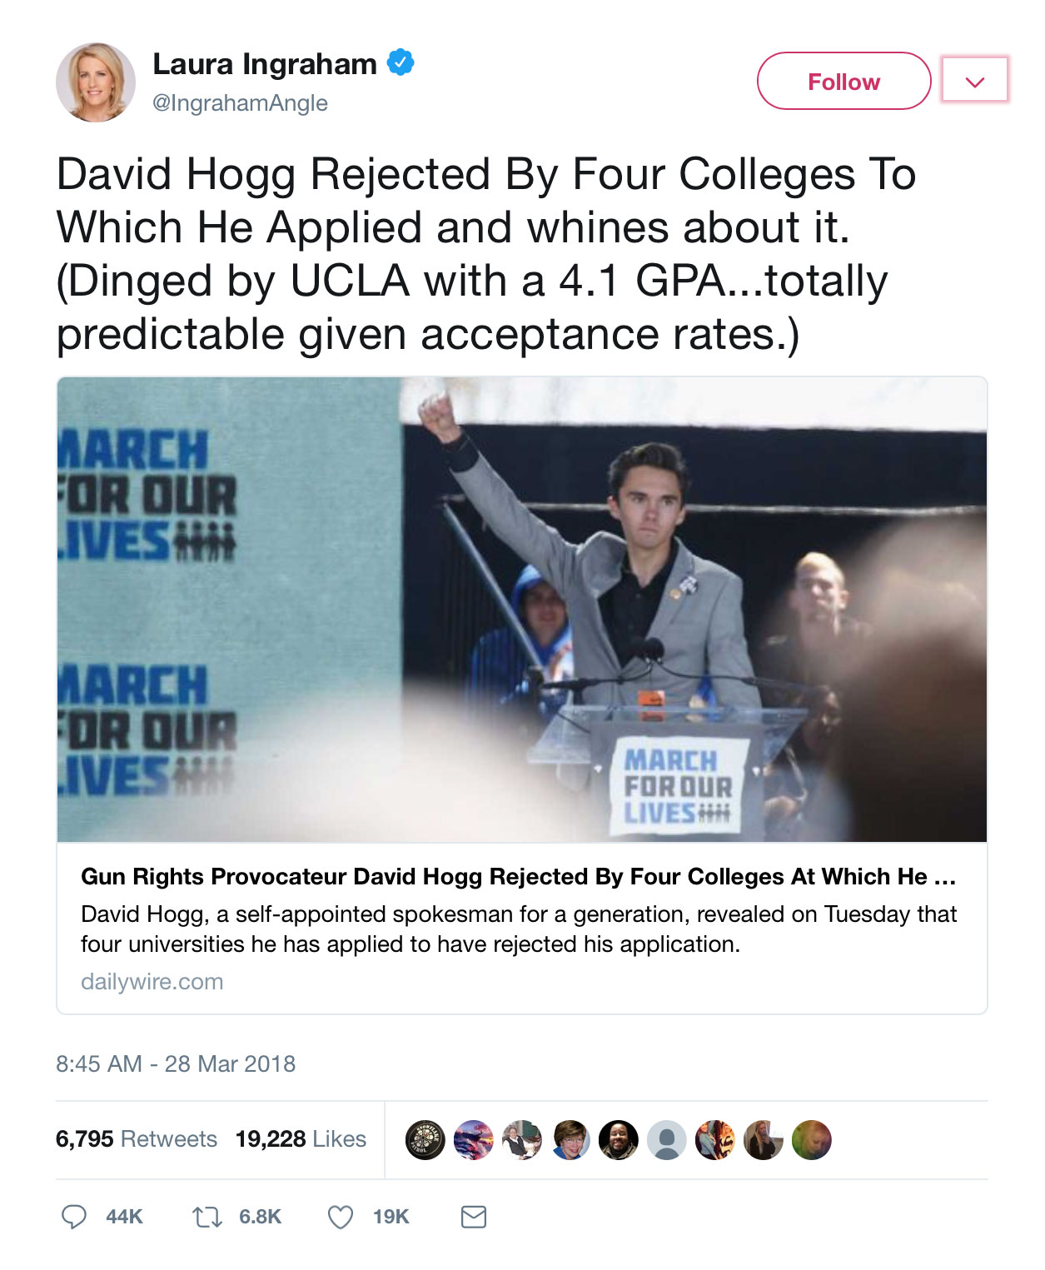
Task: Click the first liker's dark circular avatar
Action: click(x=425, y=1140)
